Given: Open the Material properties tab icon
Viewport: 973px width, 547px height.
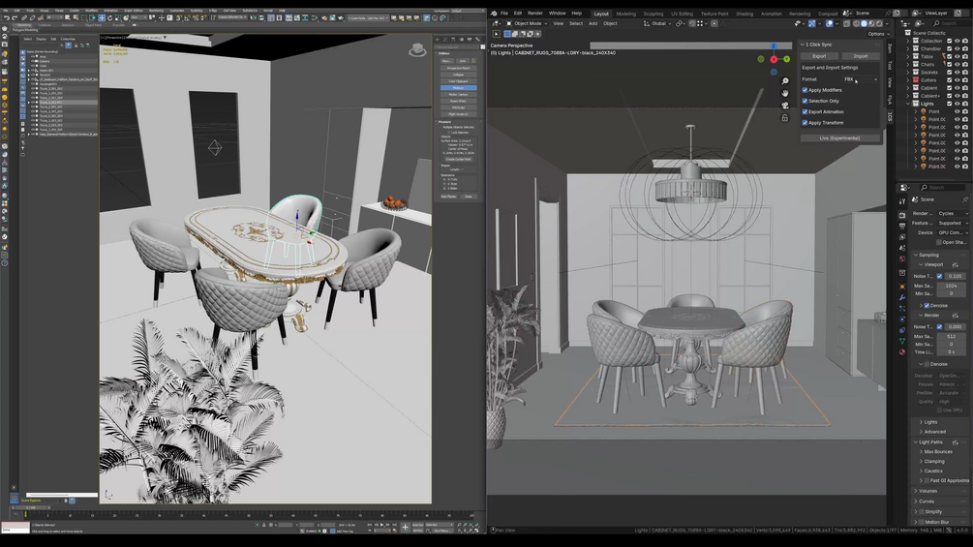Looking at the screenshot, I should 902,351.
